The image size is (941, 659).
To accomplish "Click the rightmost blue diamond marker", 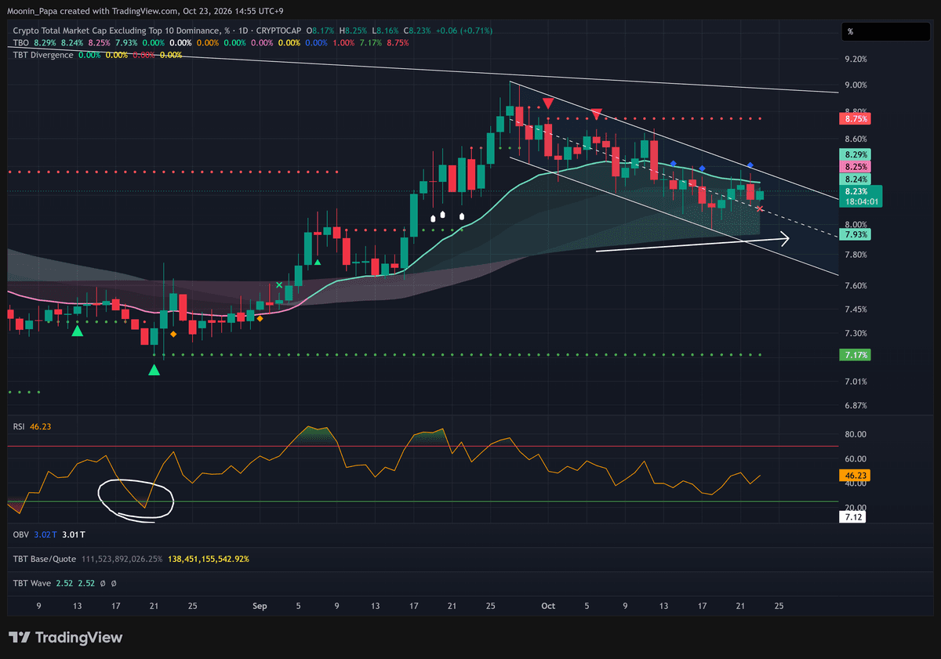I will pyautogui.click(x=750, y=165).
